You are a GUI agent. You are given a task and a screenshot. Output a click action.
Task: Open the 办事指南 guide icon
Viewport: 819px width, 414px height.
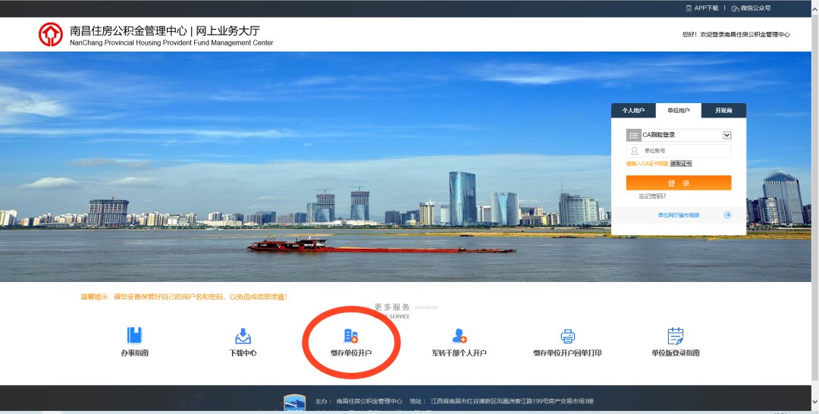[134, 336]
